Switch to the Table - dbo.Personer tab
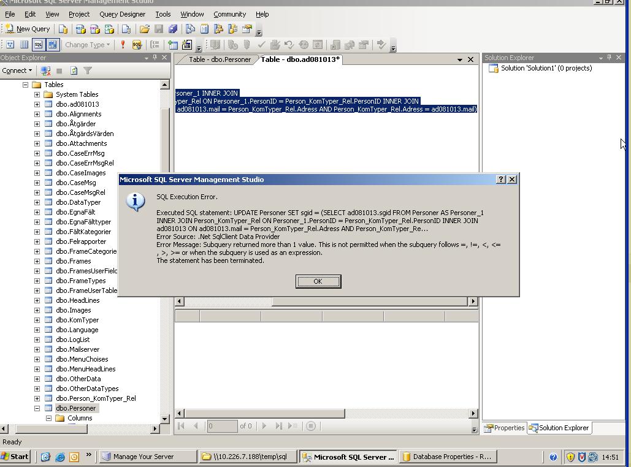Image resolution: width=631 pixels, height=467 pixels. pos(220,59)
